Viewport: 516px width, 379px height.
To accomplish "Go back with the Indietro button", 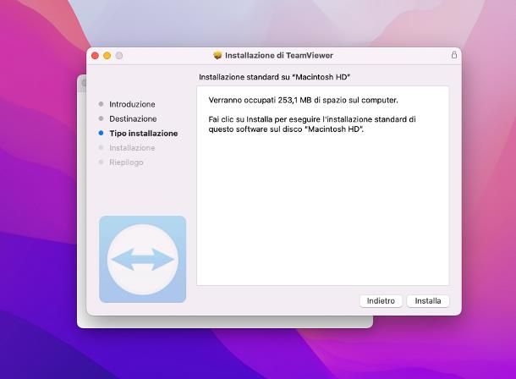I will tap(381, 301).
